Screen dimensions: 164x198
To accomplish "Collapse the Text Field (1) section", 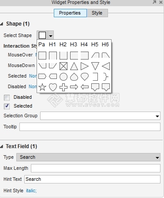I will click(2, 146).
